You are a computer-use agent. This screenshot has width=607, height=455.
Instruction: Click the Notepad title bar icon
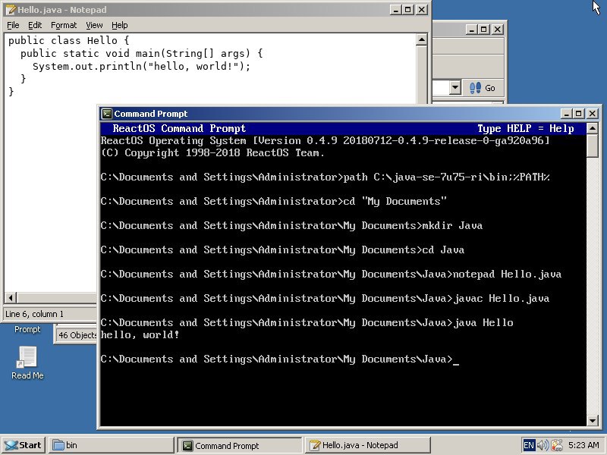(x=11, y=10)
